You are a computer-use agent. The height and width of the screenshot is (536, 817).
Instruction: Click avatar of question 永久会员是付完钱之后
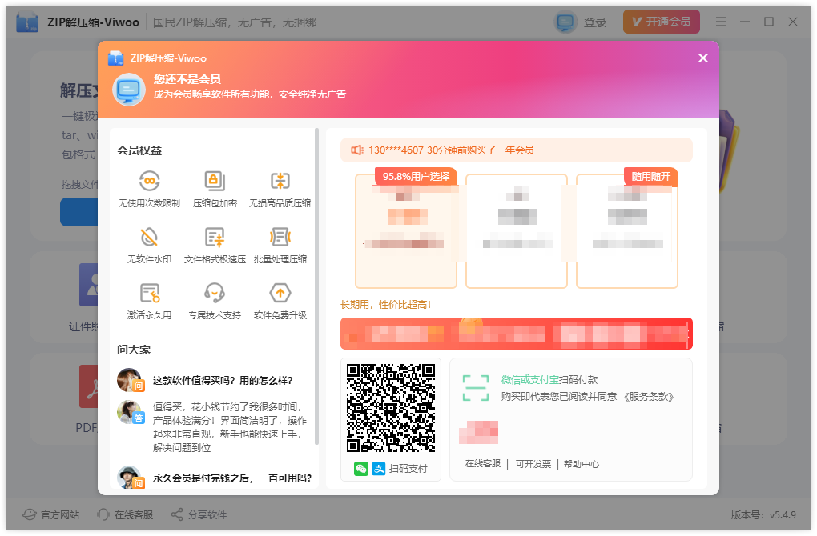click(130, 477)
